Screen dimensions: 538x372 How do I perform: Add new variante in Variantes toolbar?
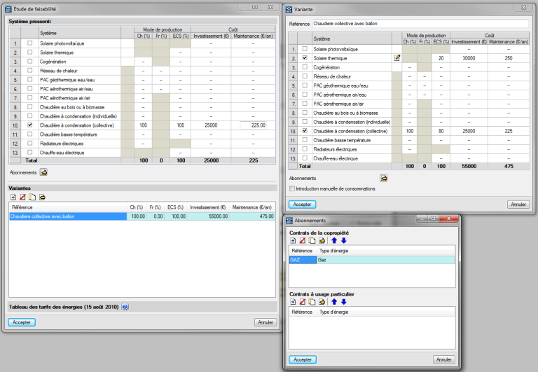tap(13, 197)
